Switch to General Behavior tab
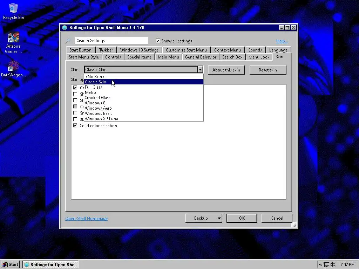Screen dimensions: 359x269 point(201,57)
